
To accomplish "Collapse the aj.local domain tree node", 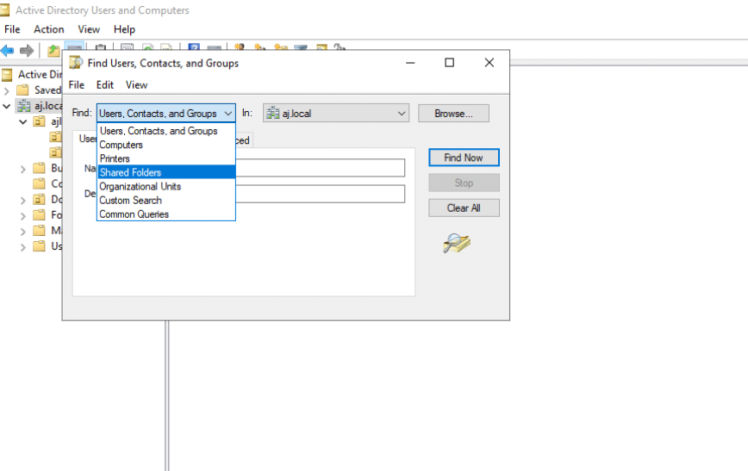I will (x=7, y=106).
